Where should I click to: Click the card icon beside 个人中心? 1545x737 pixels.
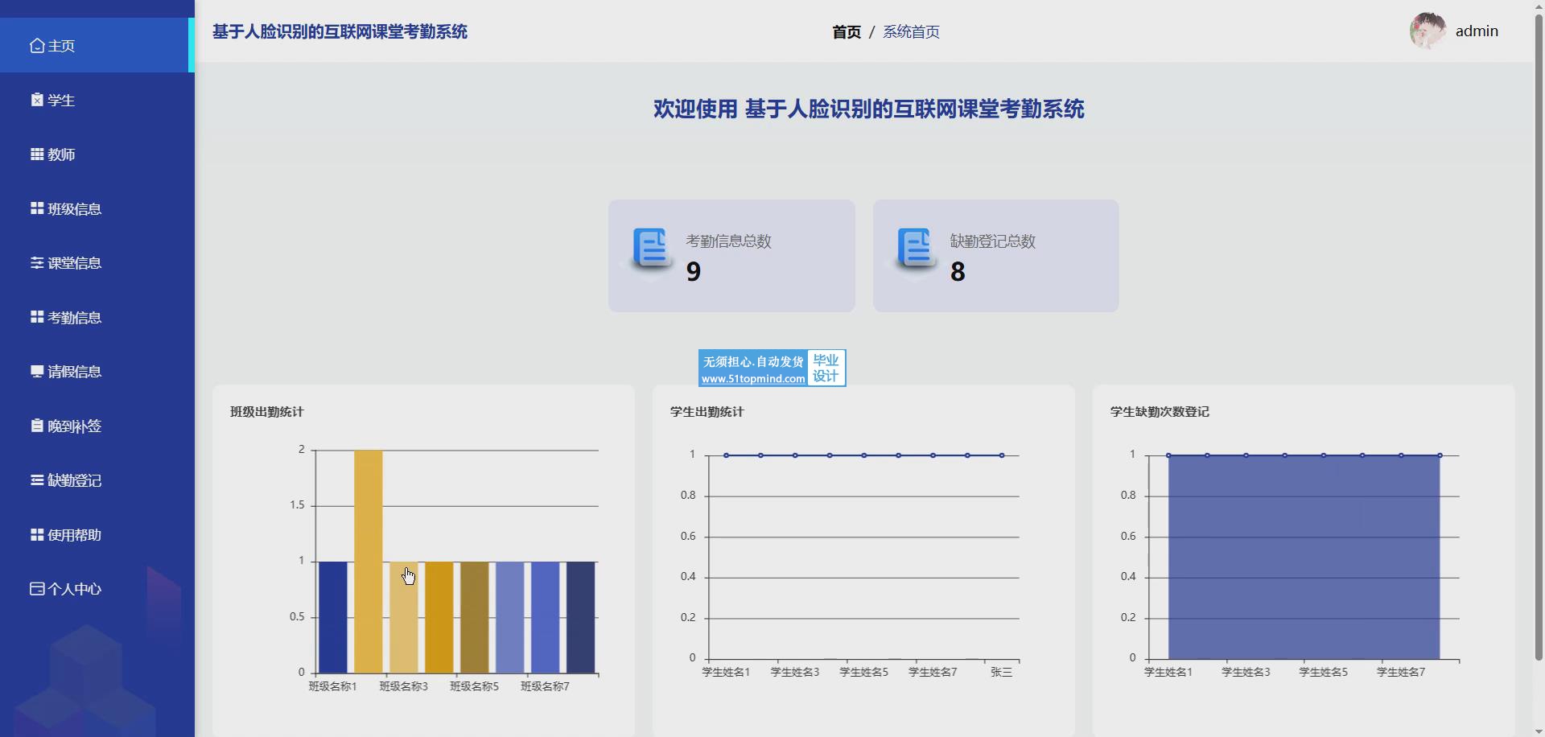pyautogui.click(x=37, y=589)
